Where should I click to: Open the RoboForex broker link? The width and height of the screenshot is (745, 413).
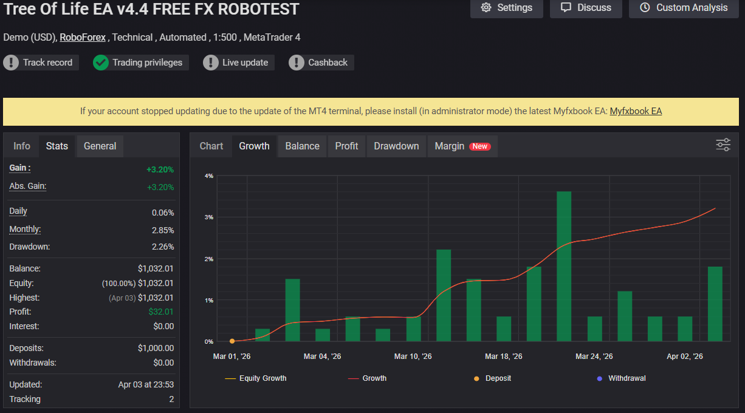click(83, 38)
